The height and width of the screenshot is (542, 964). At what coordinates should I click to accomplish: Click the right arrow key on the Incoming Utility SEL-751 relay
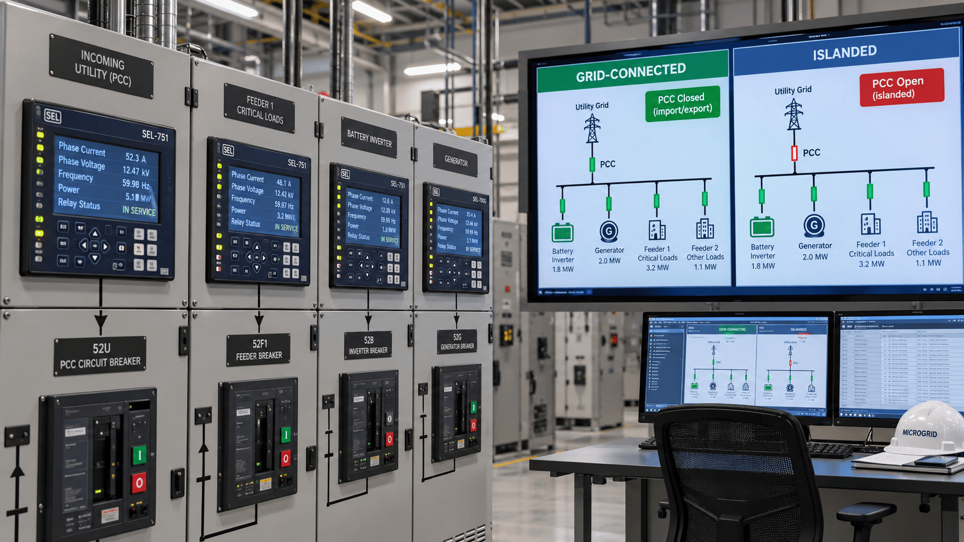[x=106, y=247]
